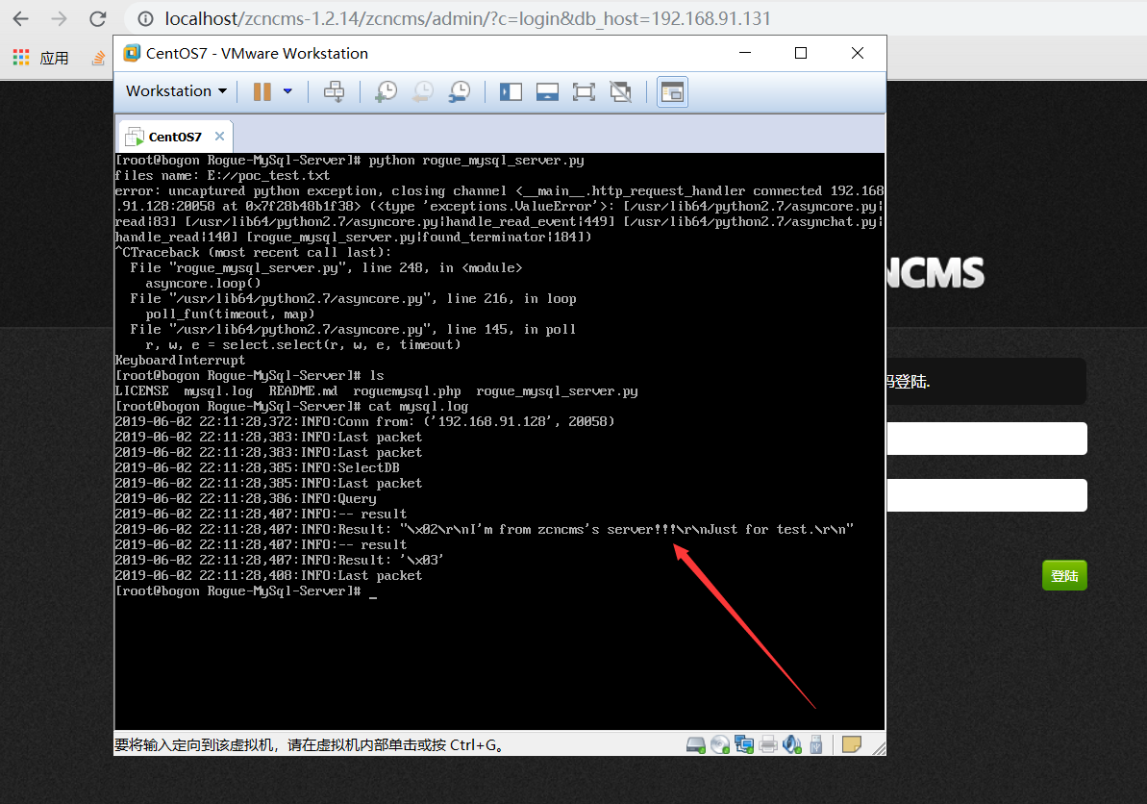This screenshot has width=1147, height=804.
Task: Close the VMware Workstation window
Action: tap(858, 54)
